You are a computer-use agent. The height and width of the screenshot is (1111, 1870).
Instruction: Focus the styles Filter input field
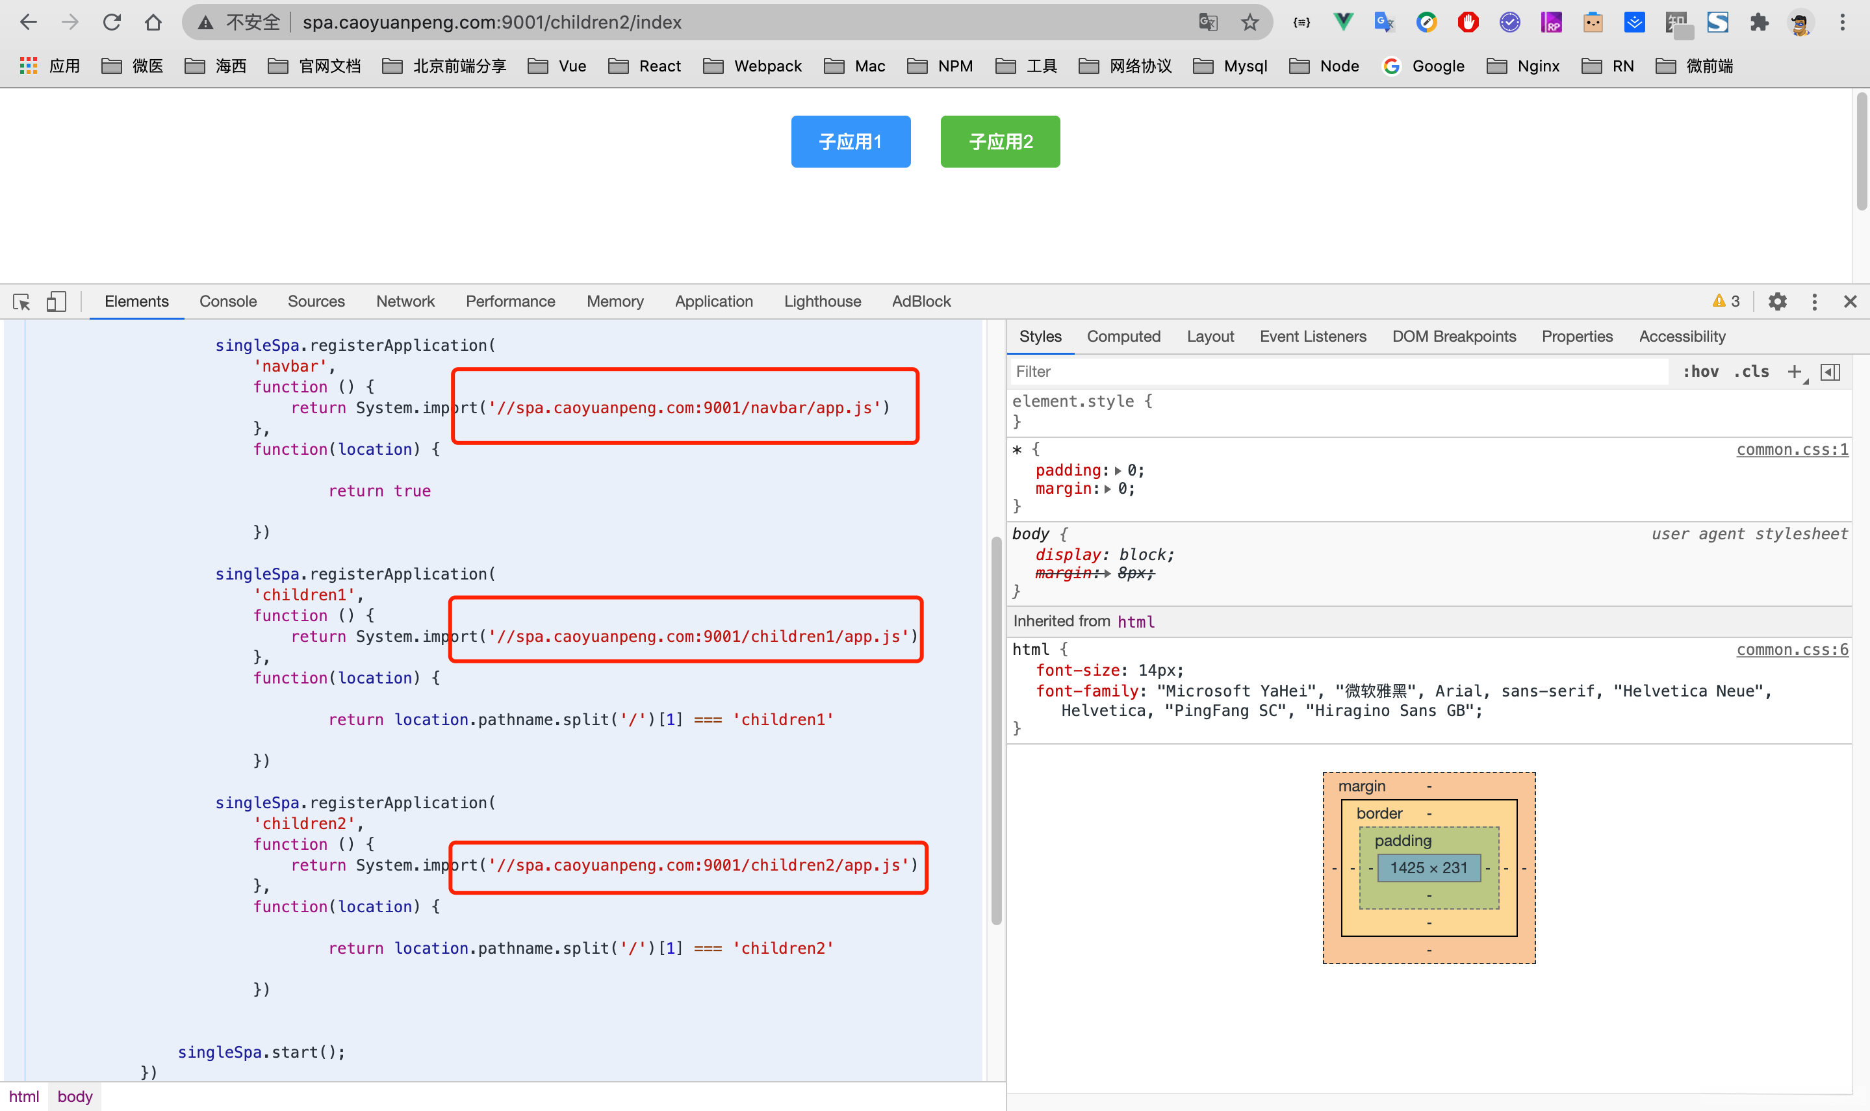click(1333, 372)
